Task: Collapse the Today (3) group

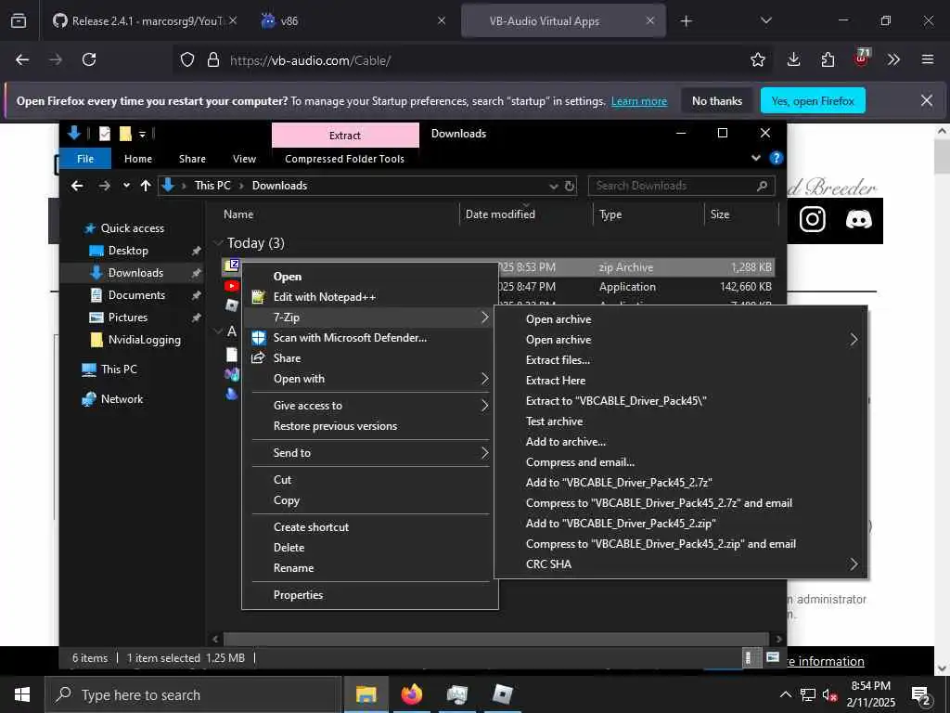Action: [x=219, y=243]
